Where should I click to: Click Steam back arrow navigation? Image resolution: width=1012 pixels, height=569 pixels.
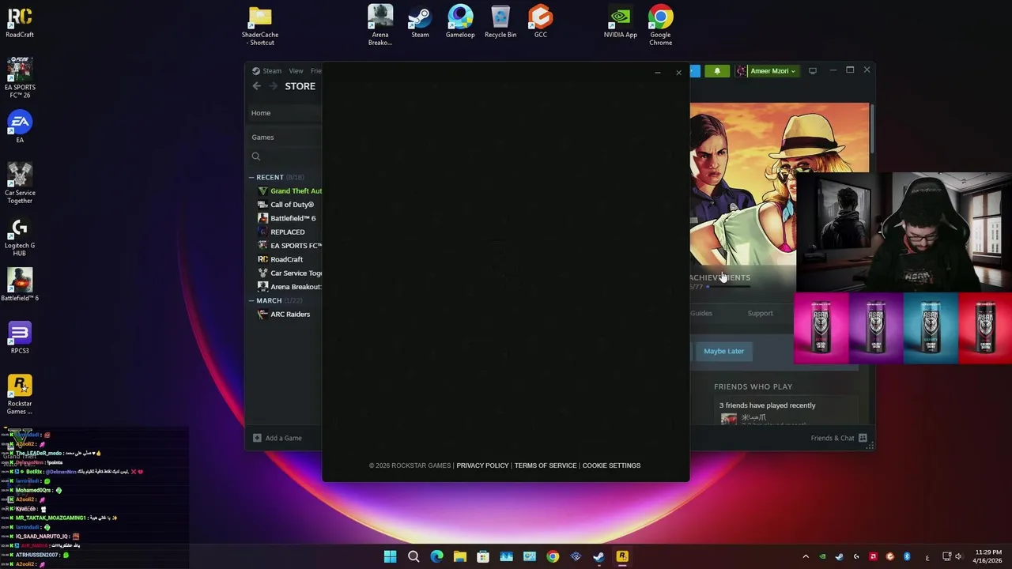257,86
